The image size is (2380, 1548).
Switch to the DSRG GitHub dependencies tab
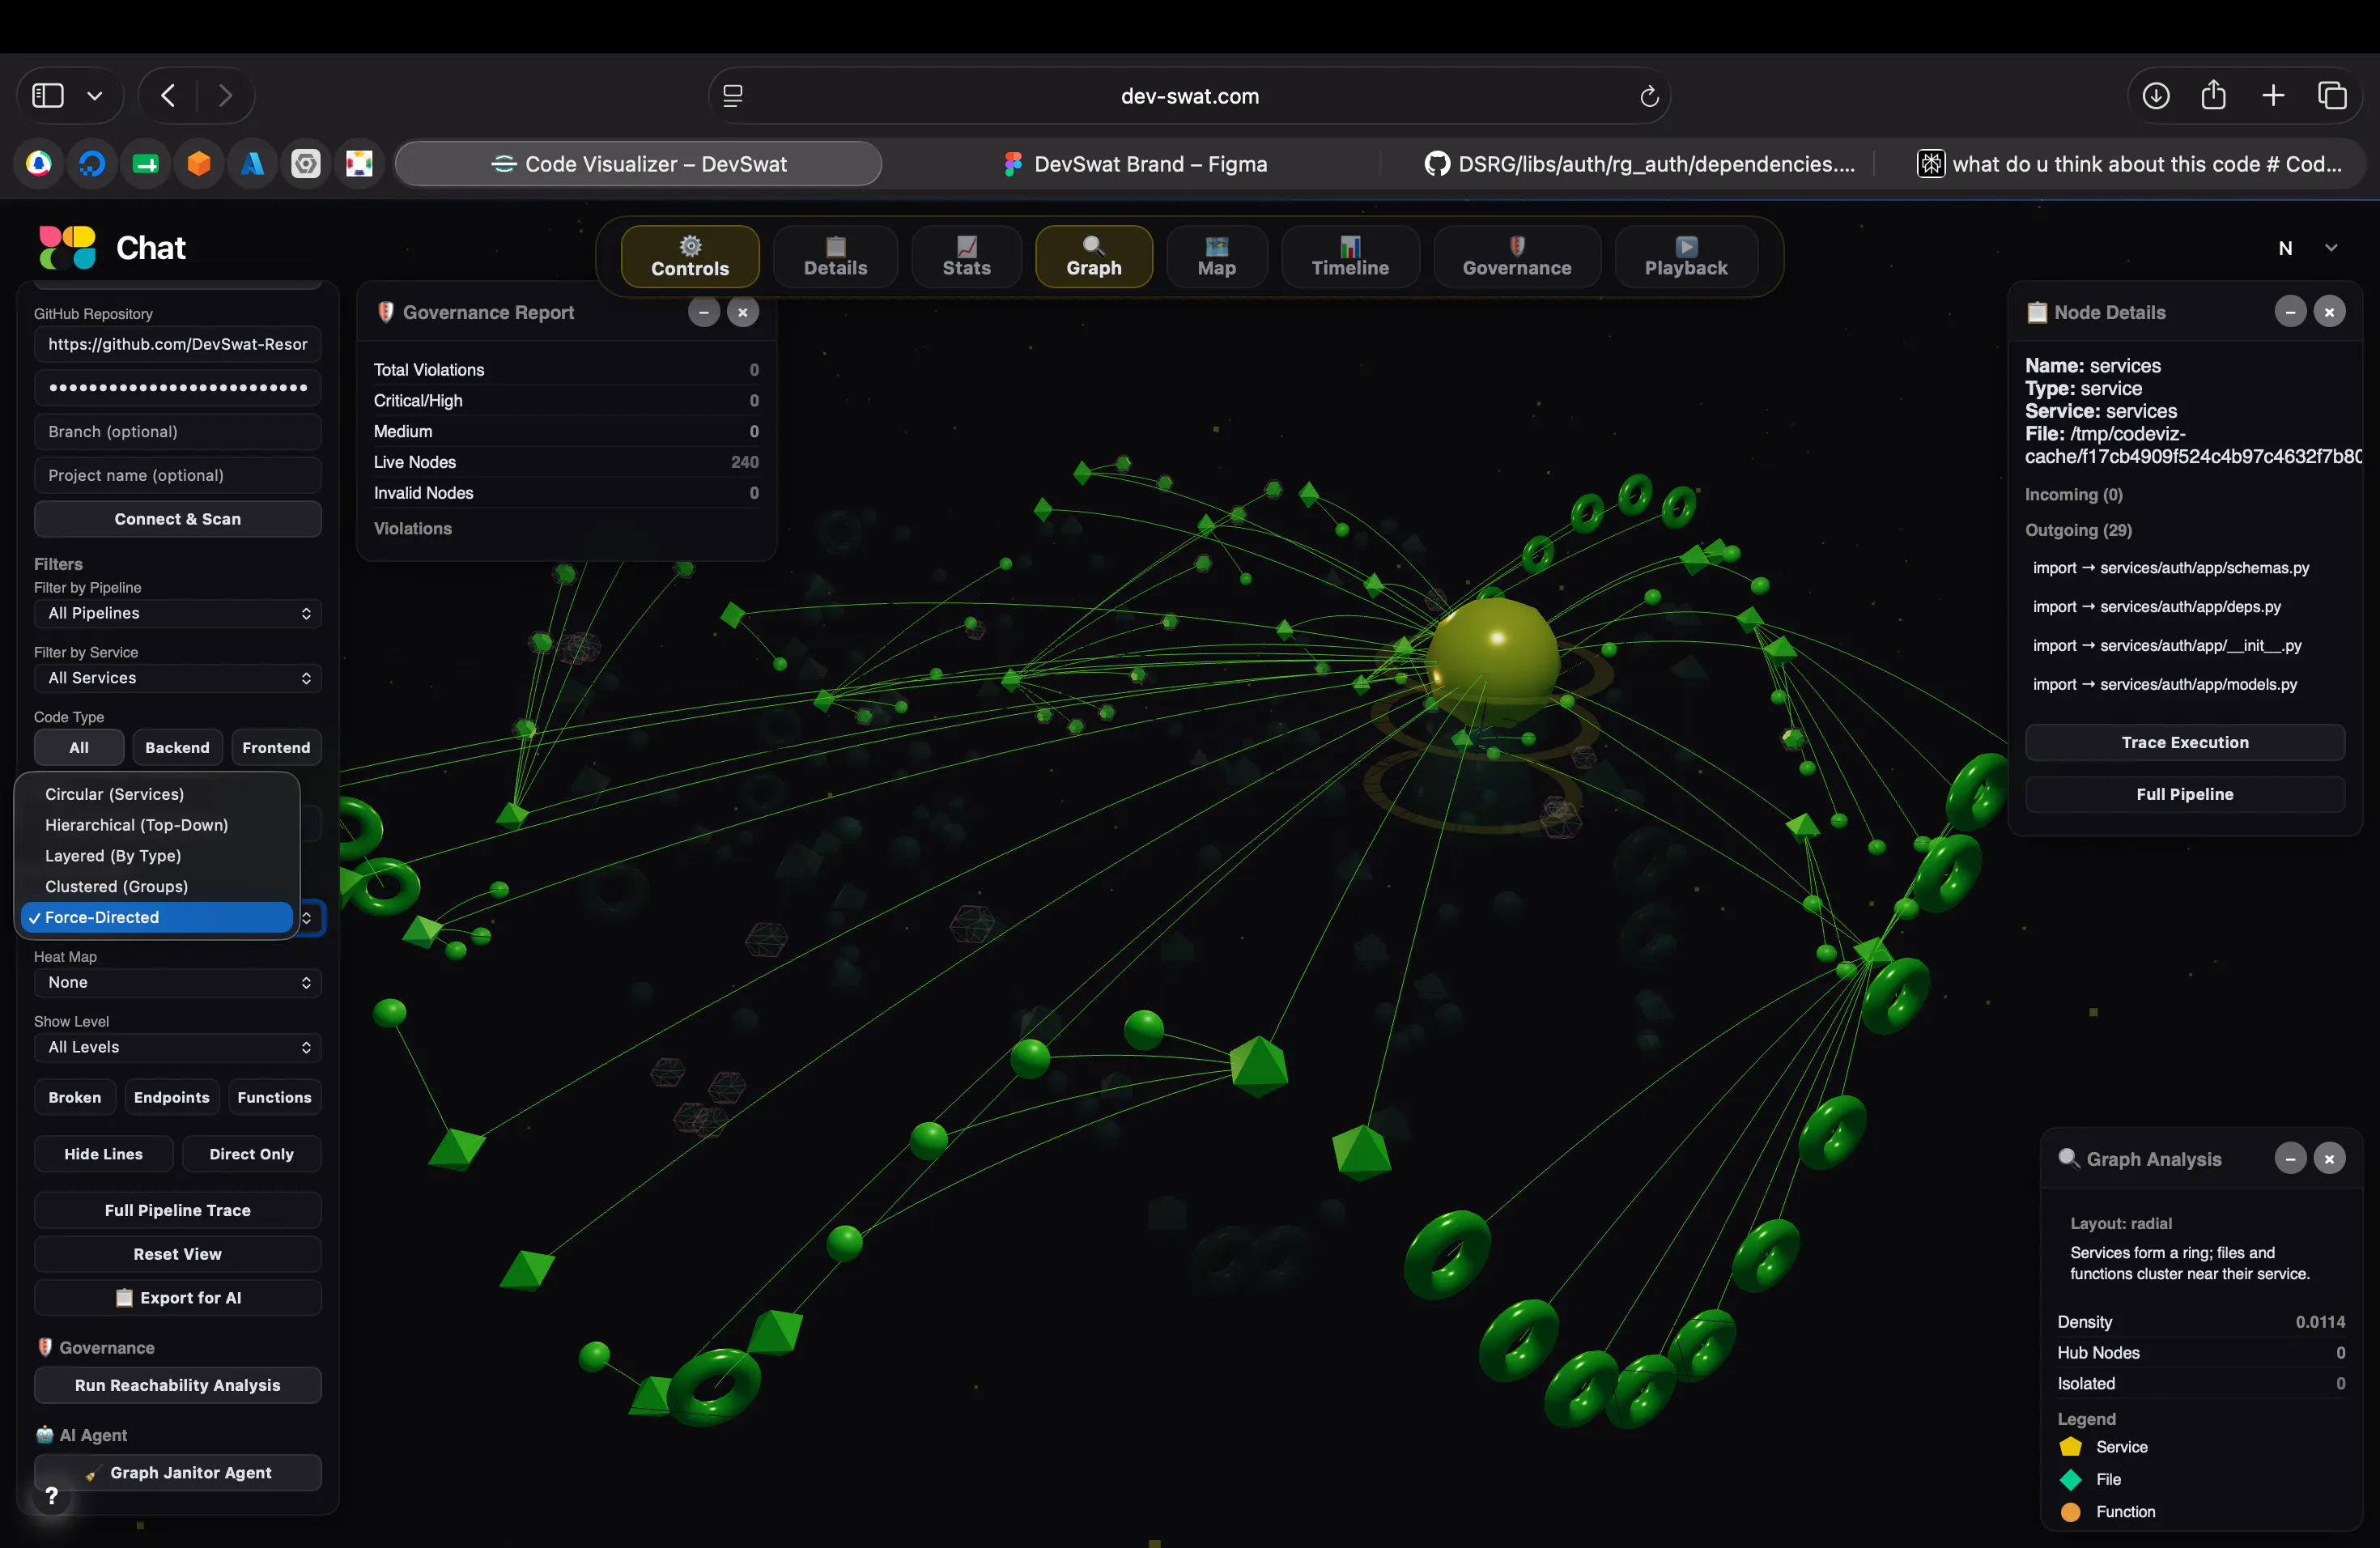tap(1640, 164)
